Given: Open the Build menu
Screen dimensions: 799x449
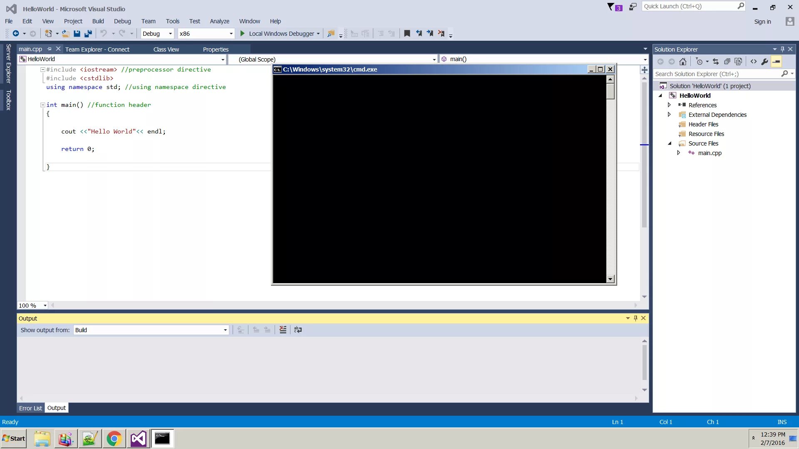Looking at the screenshot, I should pos(98,21).
